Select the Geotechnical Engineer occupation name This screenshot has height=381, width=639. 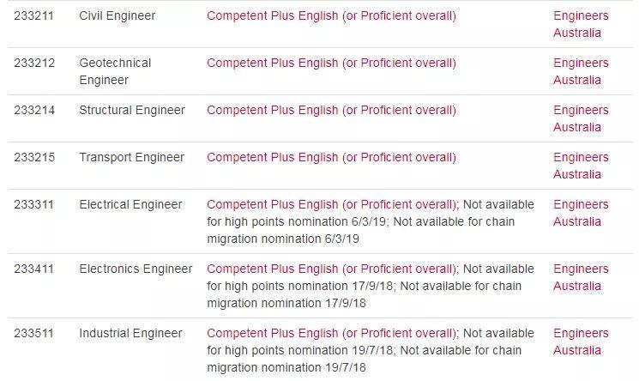tap(115, 71)
